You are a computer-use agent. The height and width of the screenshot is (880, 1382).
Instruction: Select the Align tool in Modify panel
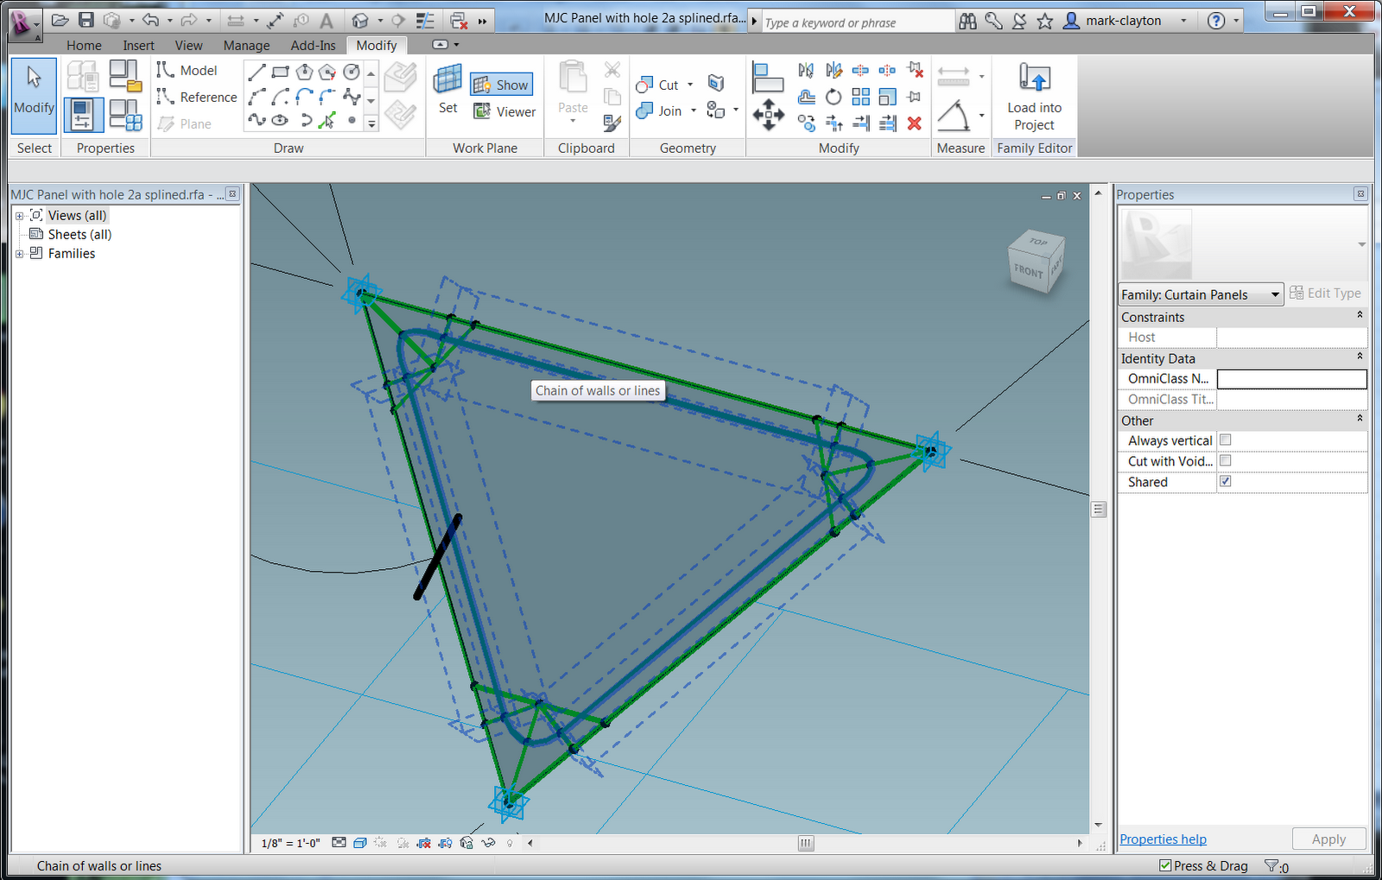click(x=768, y=77)
